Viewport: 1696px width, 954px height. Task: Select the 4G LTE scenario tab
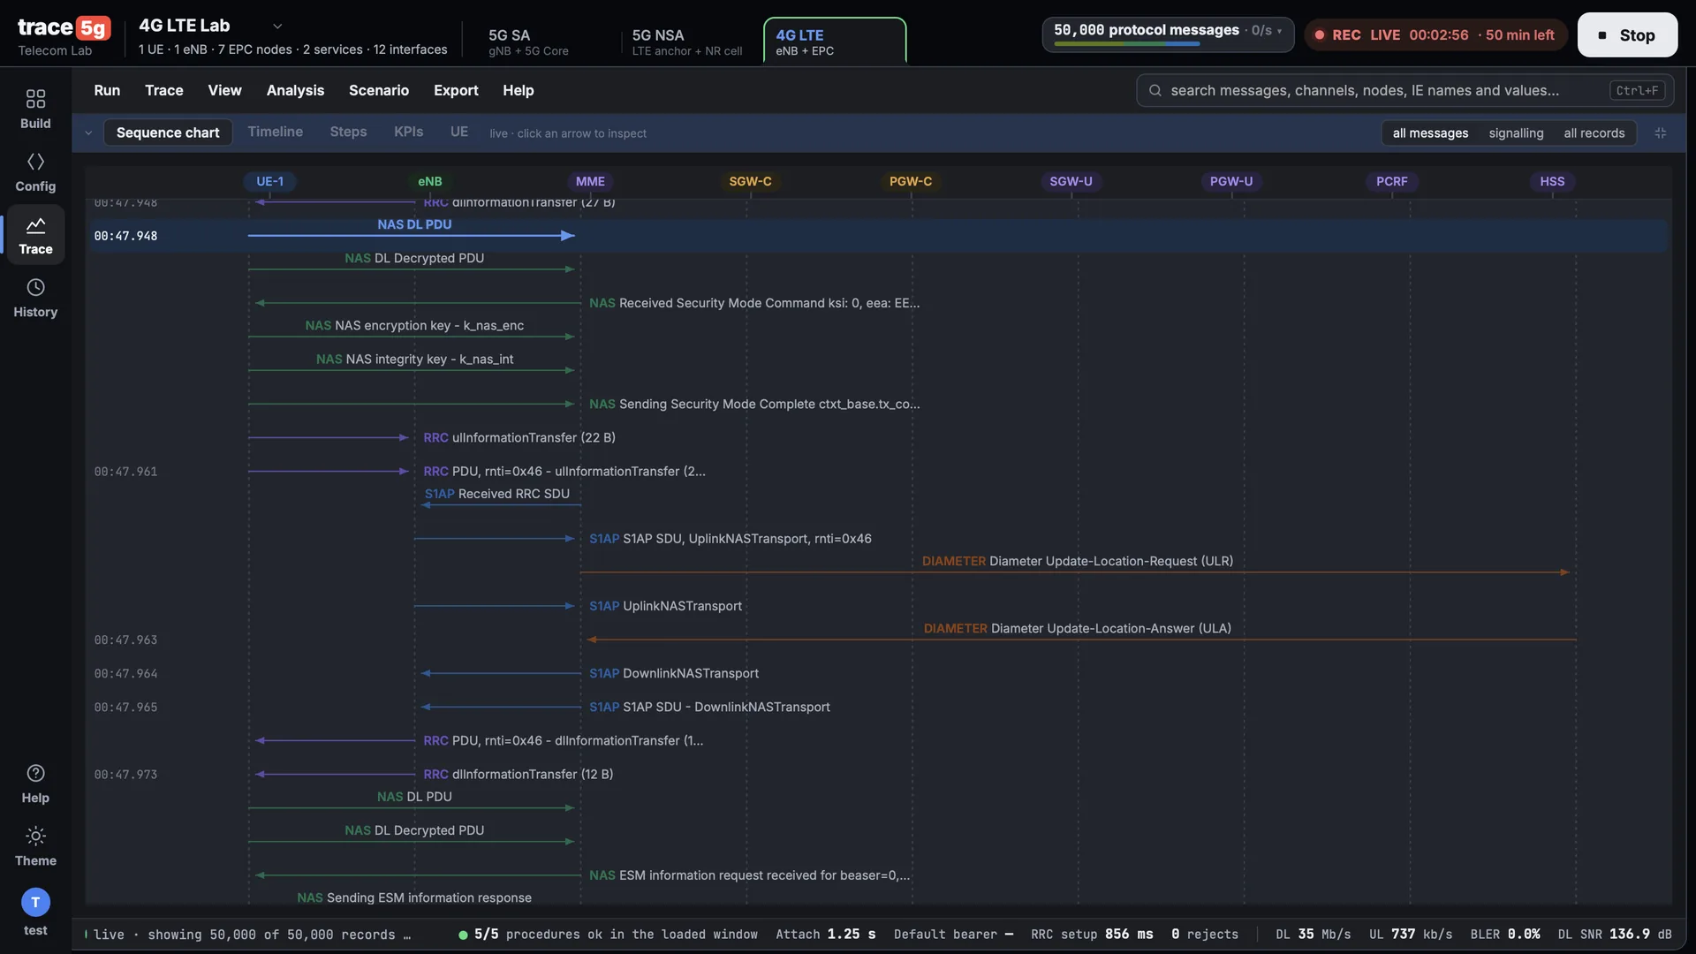tap(835, 42)
